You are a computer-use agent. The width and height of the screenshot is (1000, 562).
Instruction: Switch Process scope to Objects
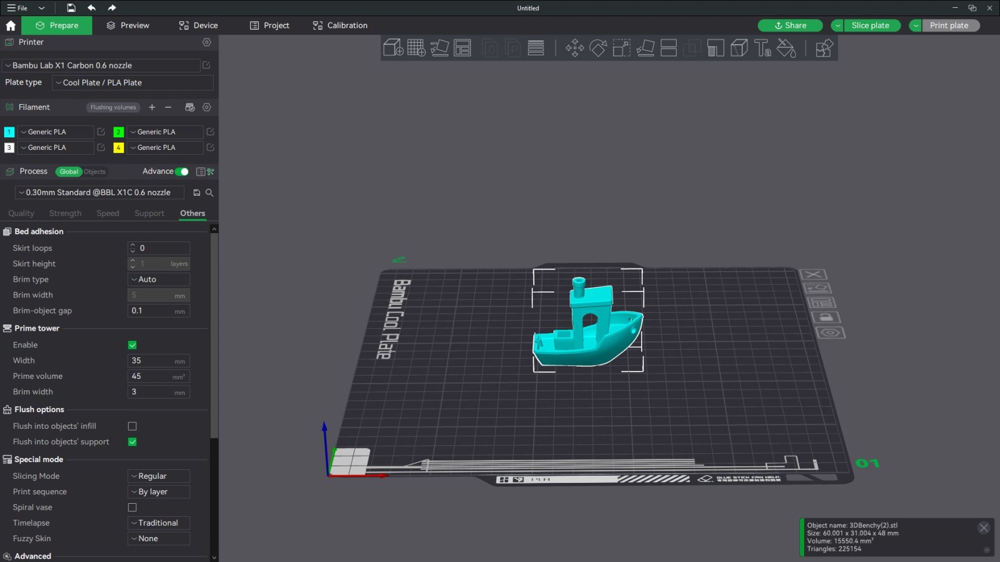95,172
